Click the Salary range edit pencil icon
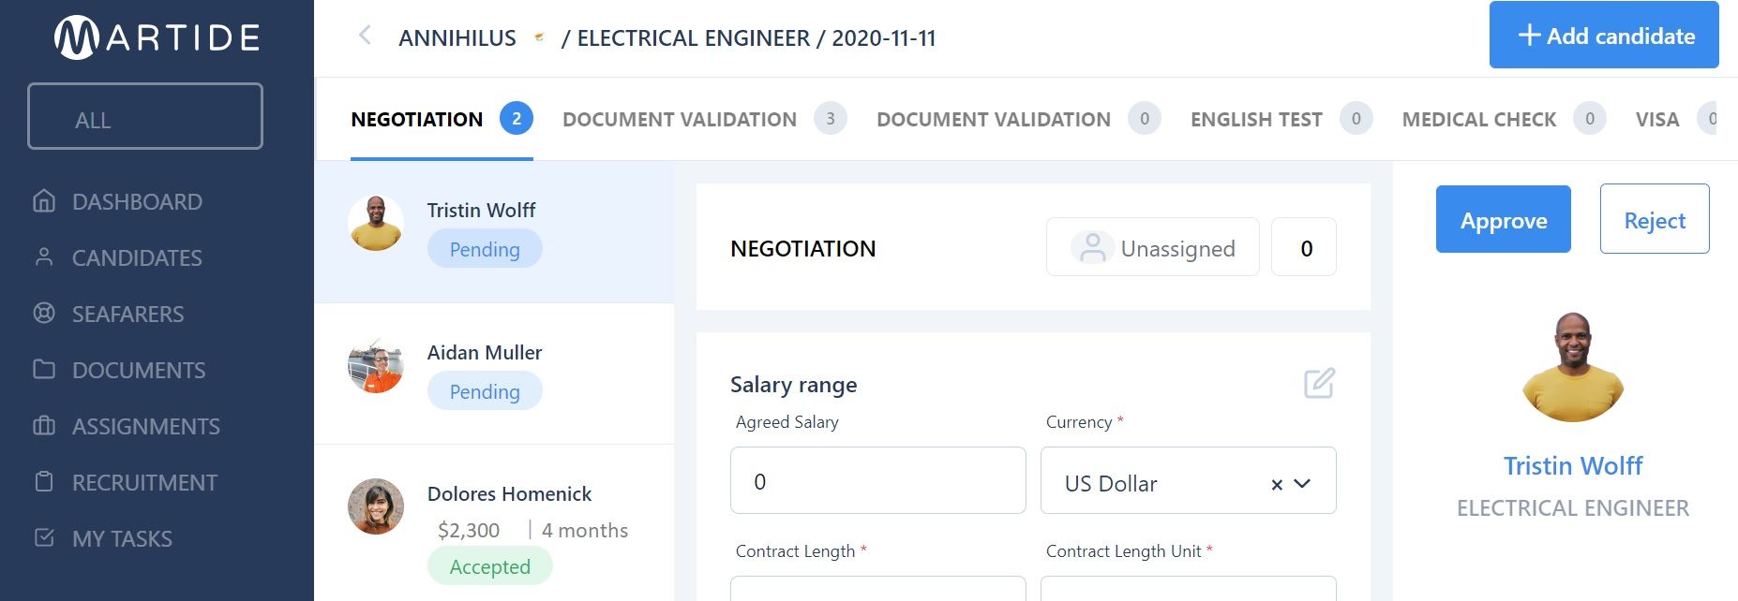Viewport: 1738px width, 601px height. click(x=1319, y=383)
